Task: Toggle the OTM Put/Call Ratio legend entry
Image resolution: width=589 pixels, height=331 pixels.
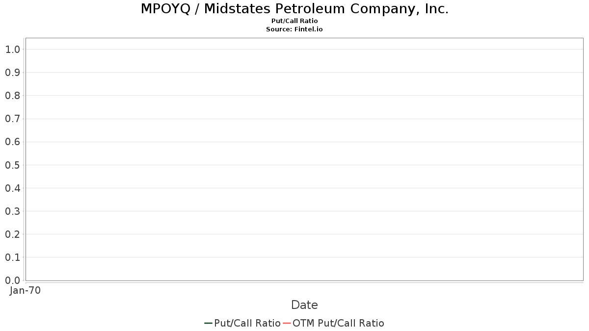Action: click(x=334, y=323)
